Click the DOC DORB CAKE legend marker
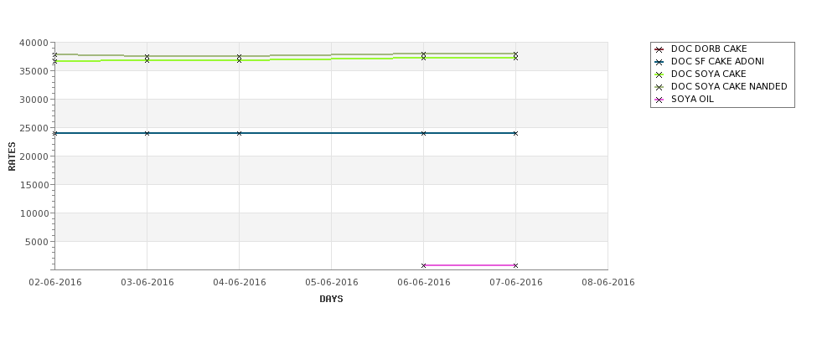 click(659, 49)
